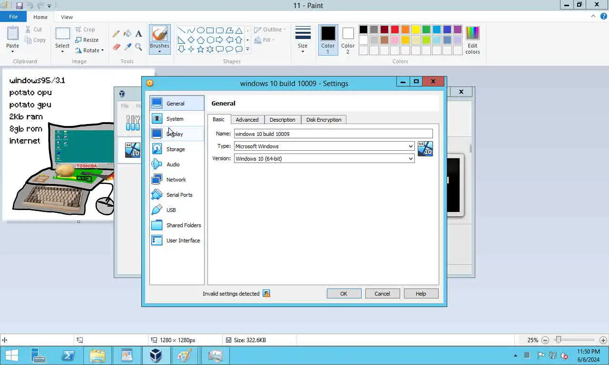Open Storage settings category
609x365 pixels.
click(177, 149)
